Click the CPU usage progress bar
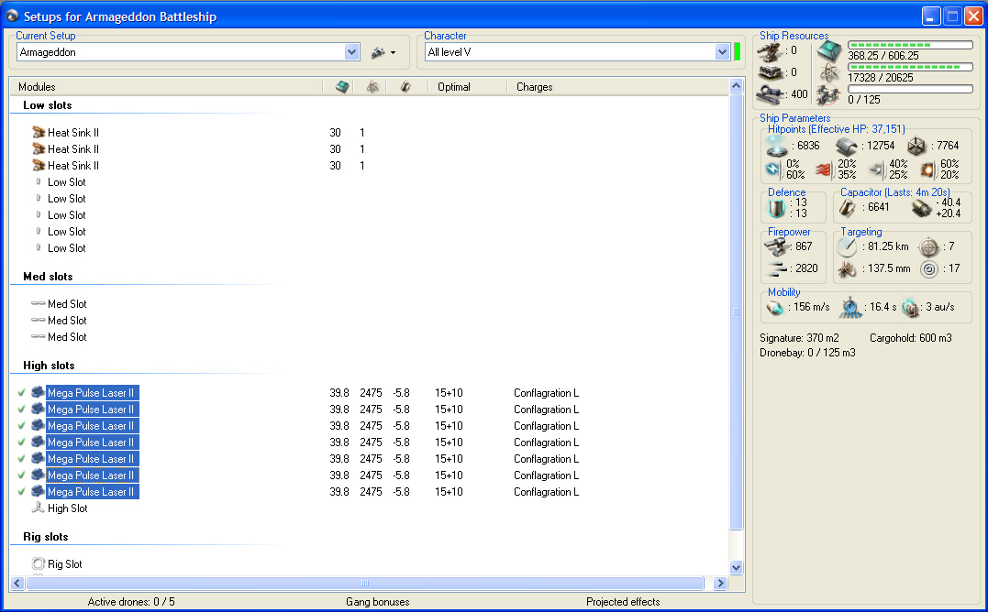This screenshot has width=988, height=612. (x=910, y=45)
